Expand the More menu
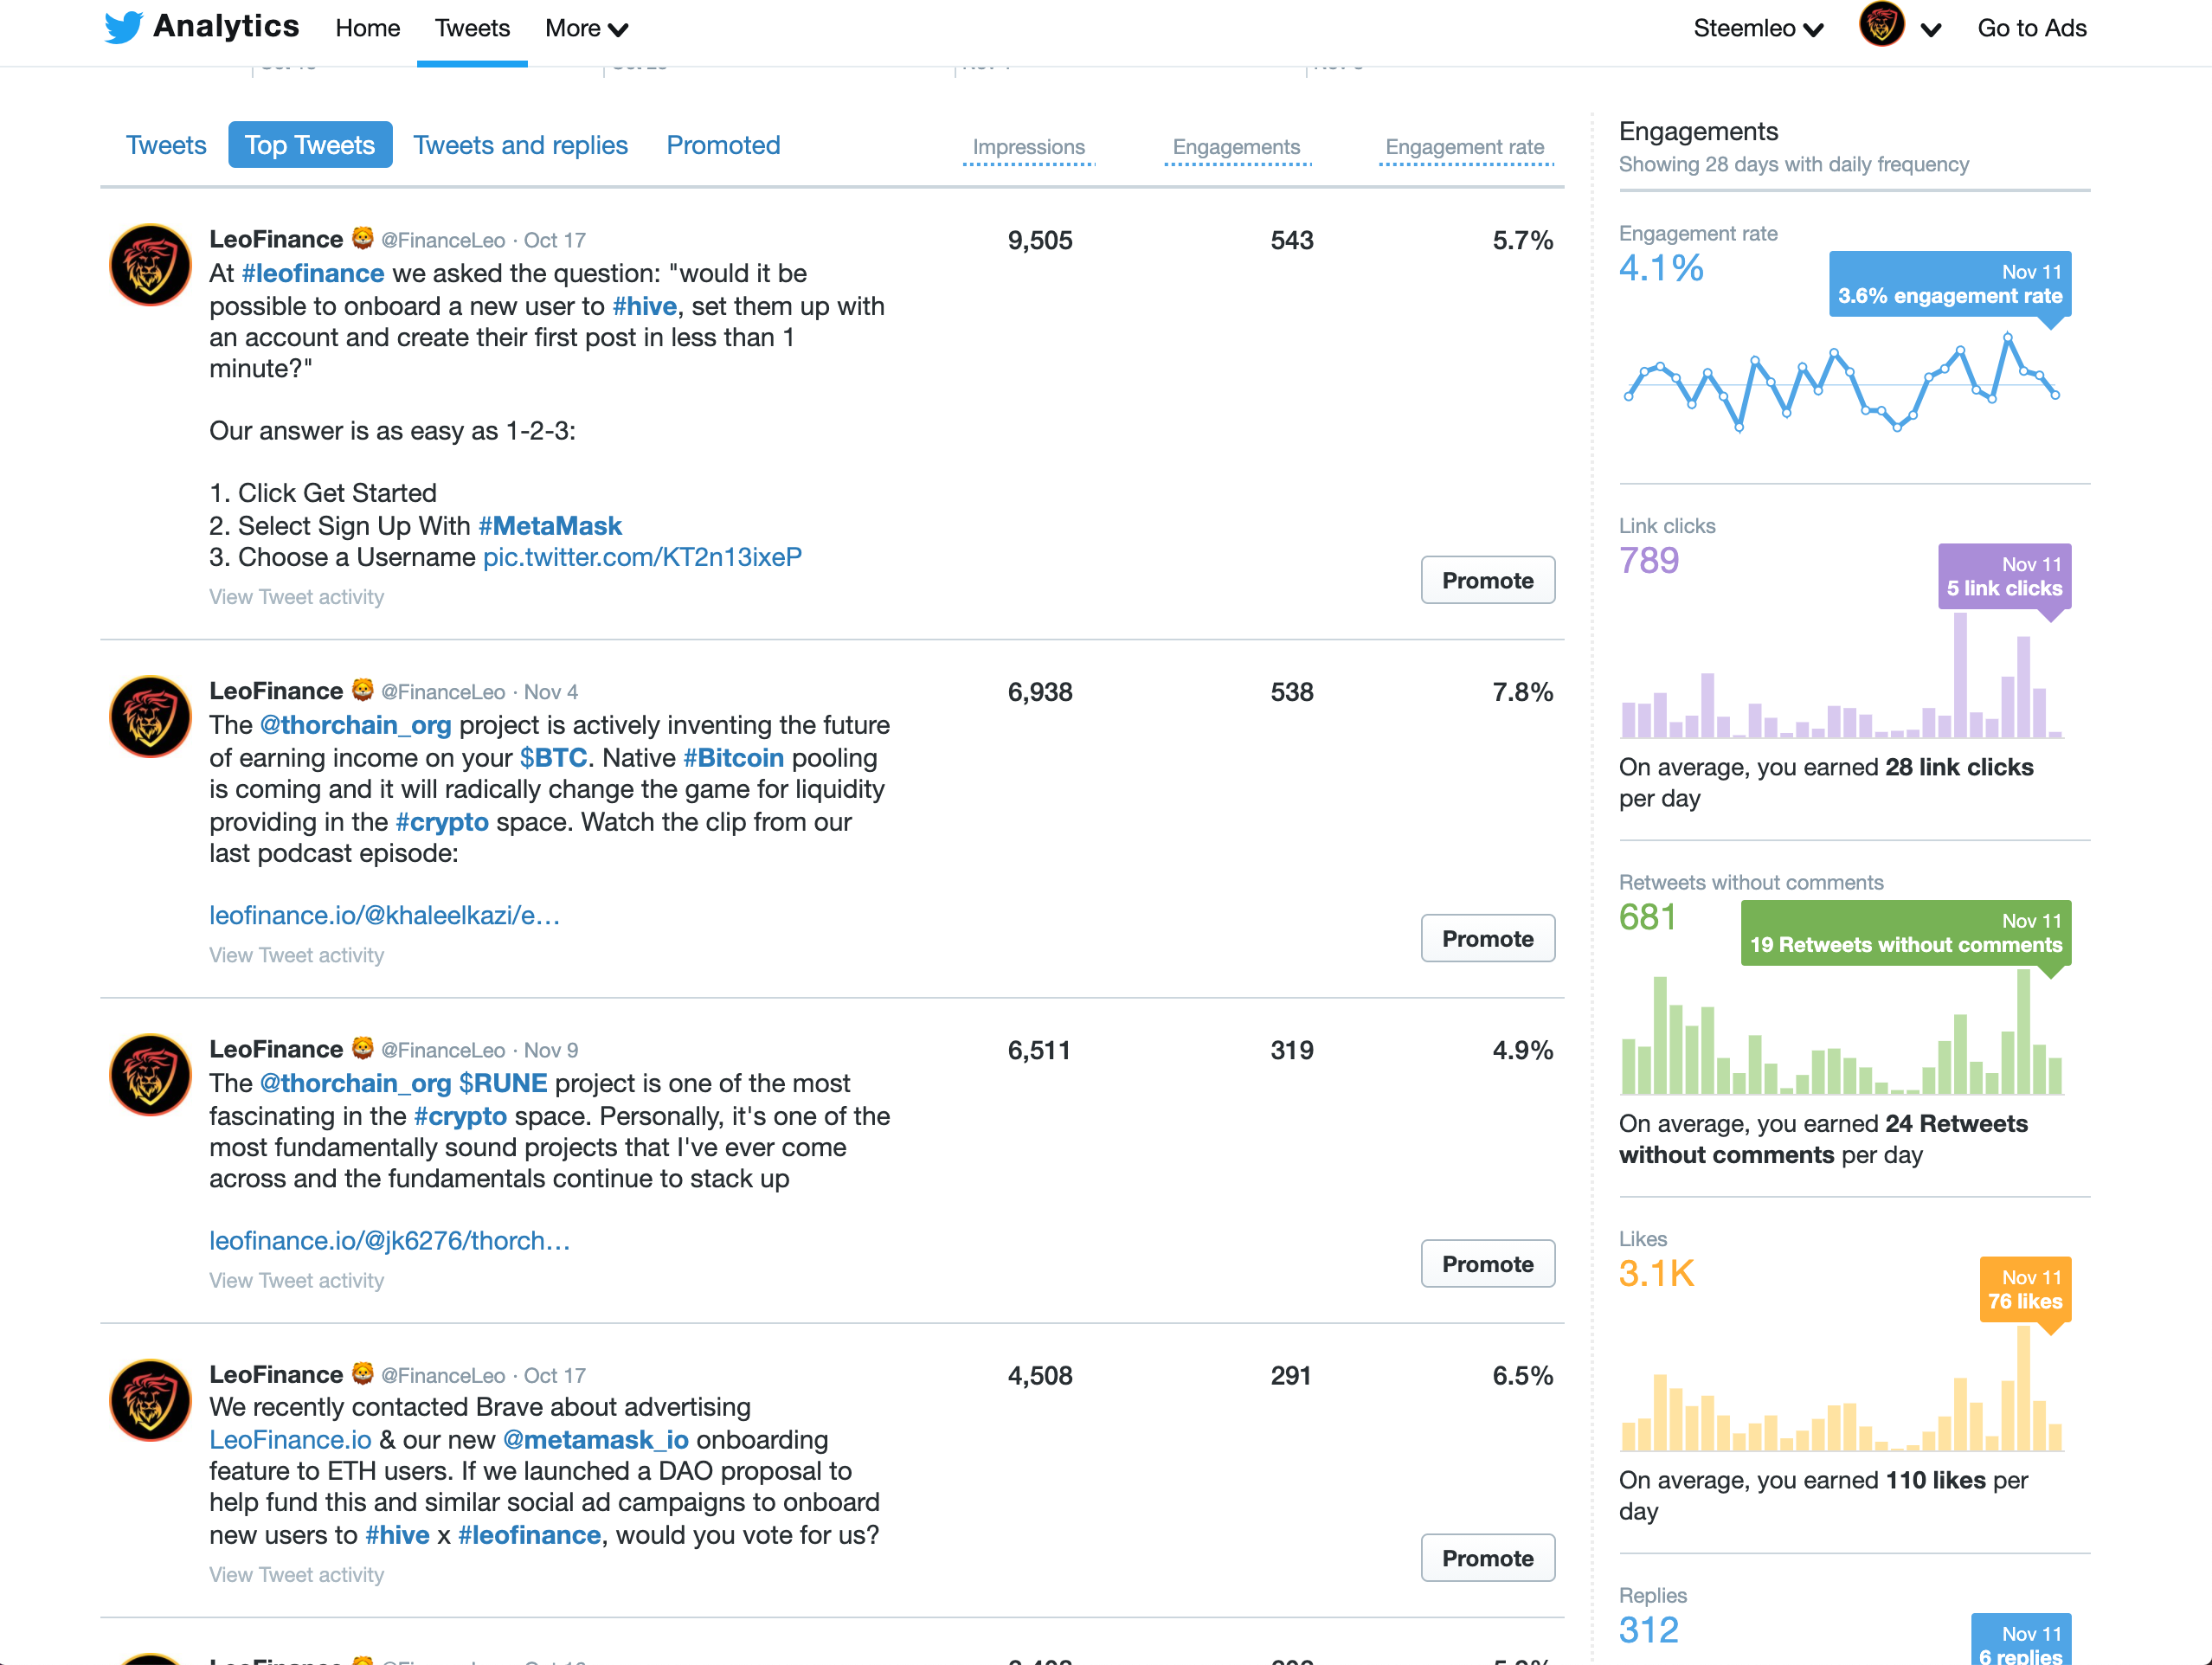The height and width of the screenshot is (1665, 2212). pos(586,29)
